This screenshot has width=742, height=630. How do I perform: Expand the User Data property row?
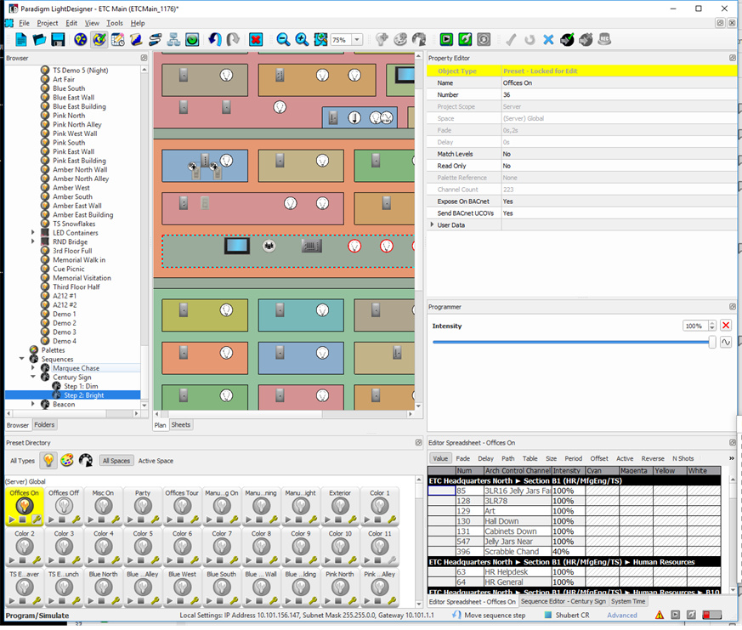click(x=432, y=224)
